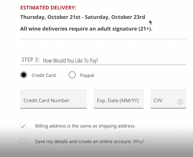Screen dimensions: 193x157
Task: Click the CVV info icon
Action: click(180, 102)
